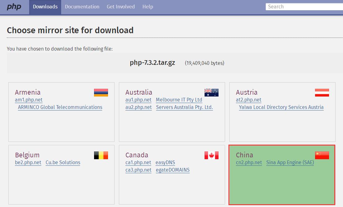The height and width of the screenshot is (207, 343).
Task: Open Yalwa Local Directory Services Austria
Action: [x=281, y=107]
